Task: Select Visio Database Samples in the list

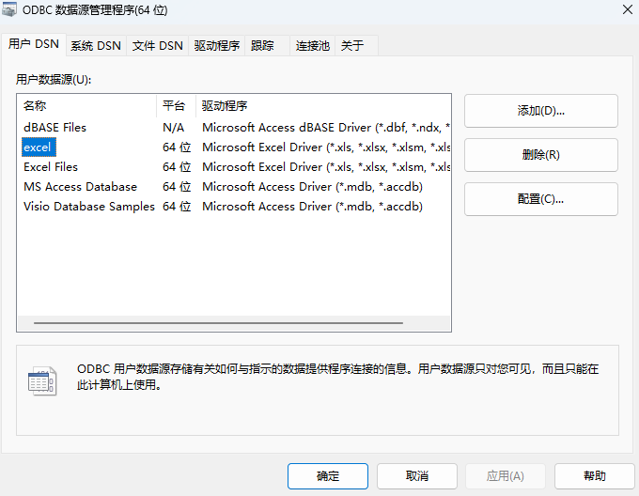Action: pos(89,206)
